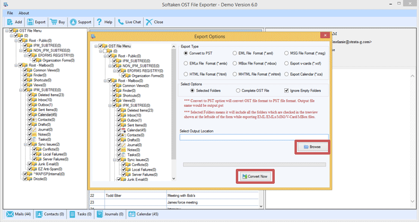
Task: Click Contacts(0) folder icon in dialog tree
Action: tap(123, 135)
